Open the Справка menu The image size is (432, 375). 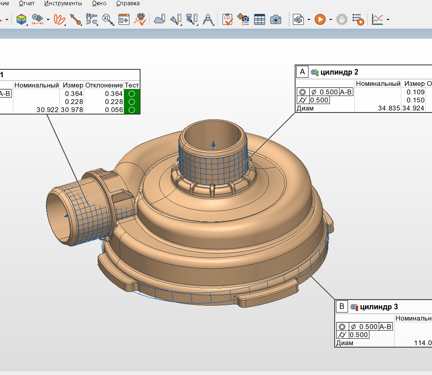coord(128,3)
